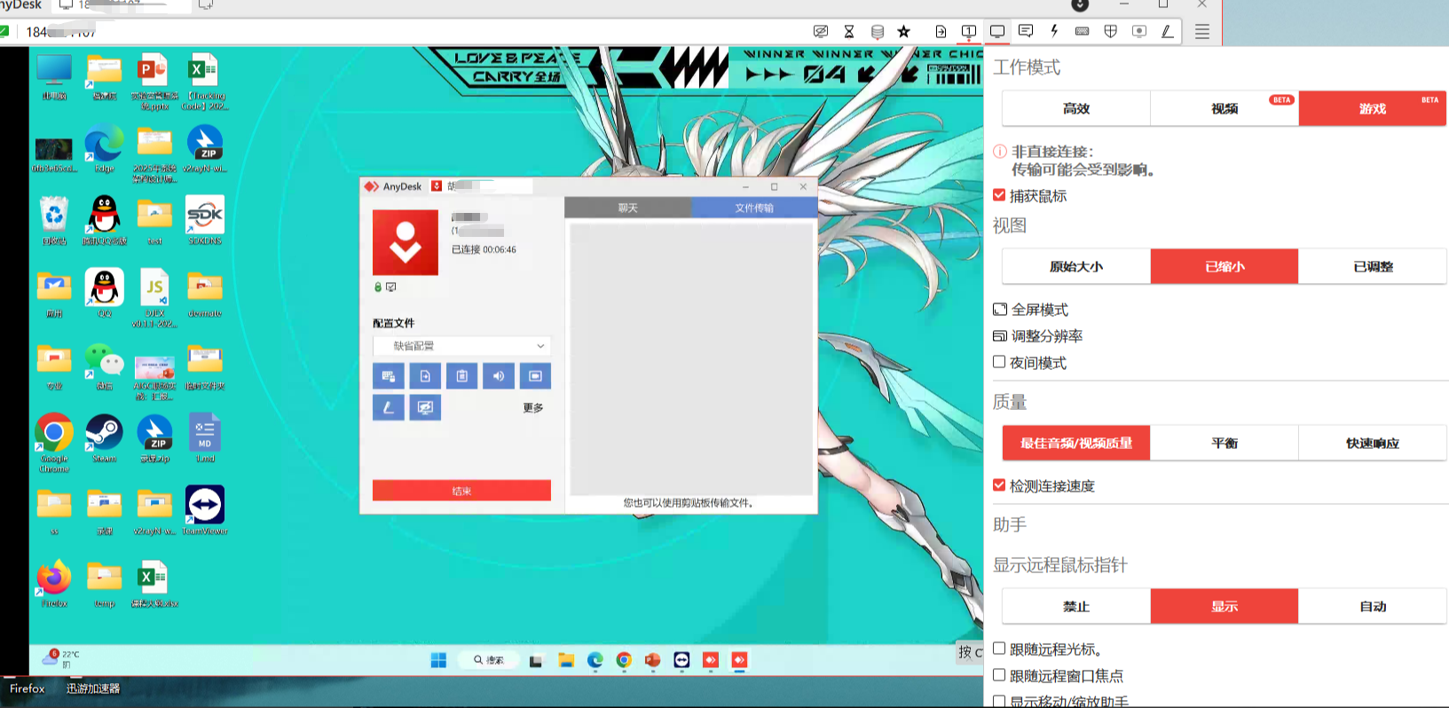This screenshot has width=1449, height=708.
Task: Click red 结束 end session button
Action: (461, 491)
